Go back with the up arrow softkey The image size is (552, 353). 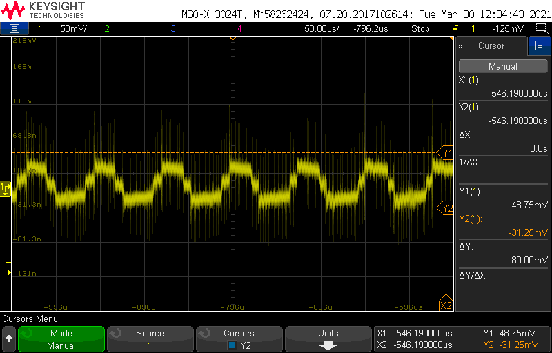(x=9, y=339)
